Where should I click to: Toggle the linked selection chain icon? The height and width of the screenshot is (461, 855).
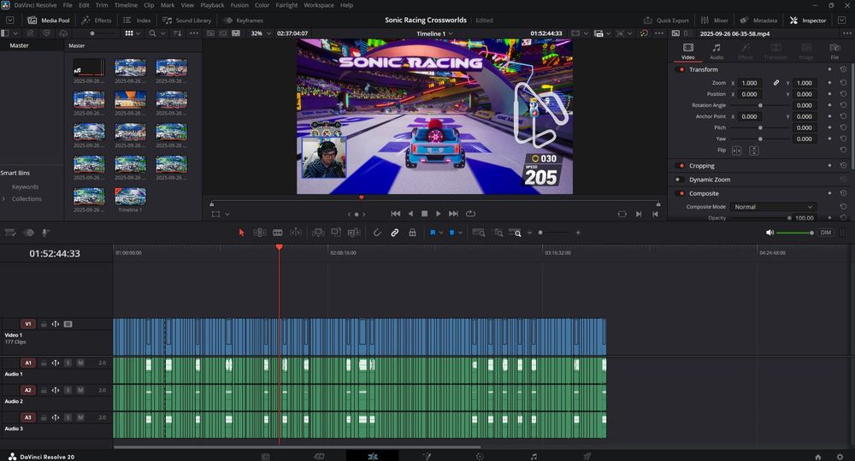coord(395,233)
